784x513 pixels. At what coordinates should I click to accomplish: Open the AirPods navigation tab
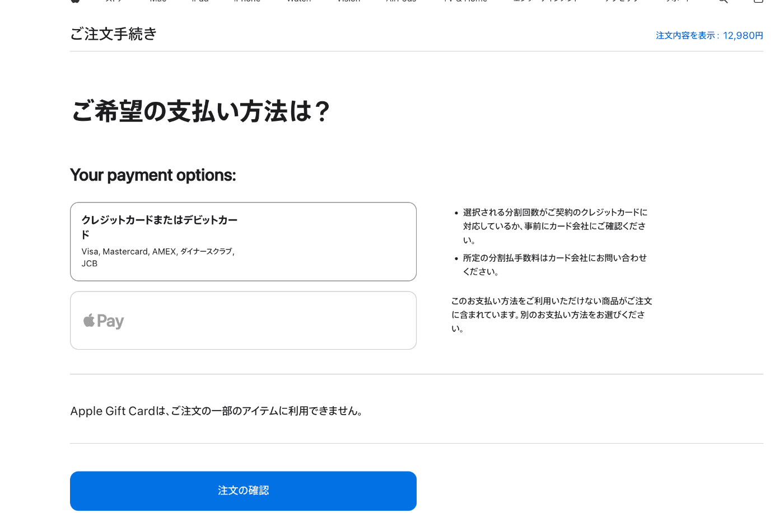point(400,1)
